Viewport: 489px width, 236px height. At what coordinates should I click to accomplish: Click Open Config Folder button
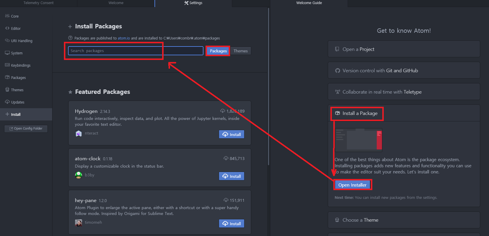tap(26, 129)
